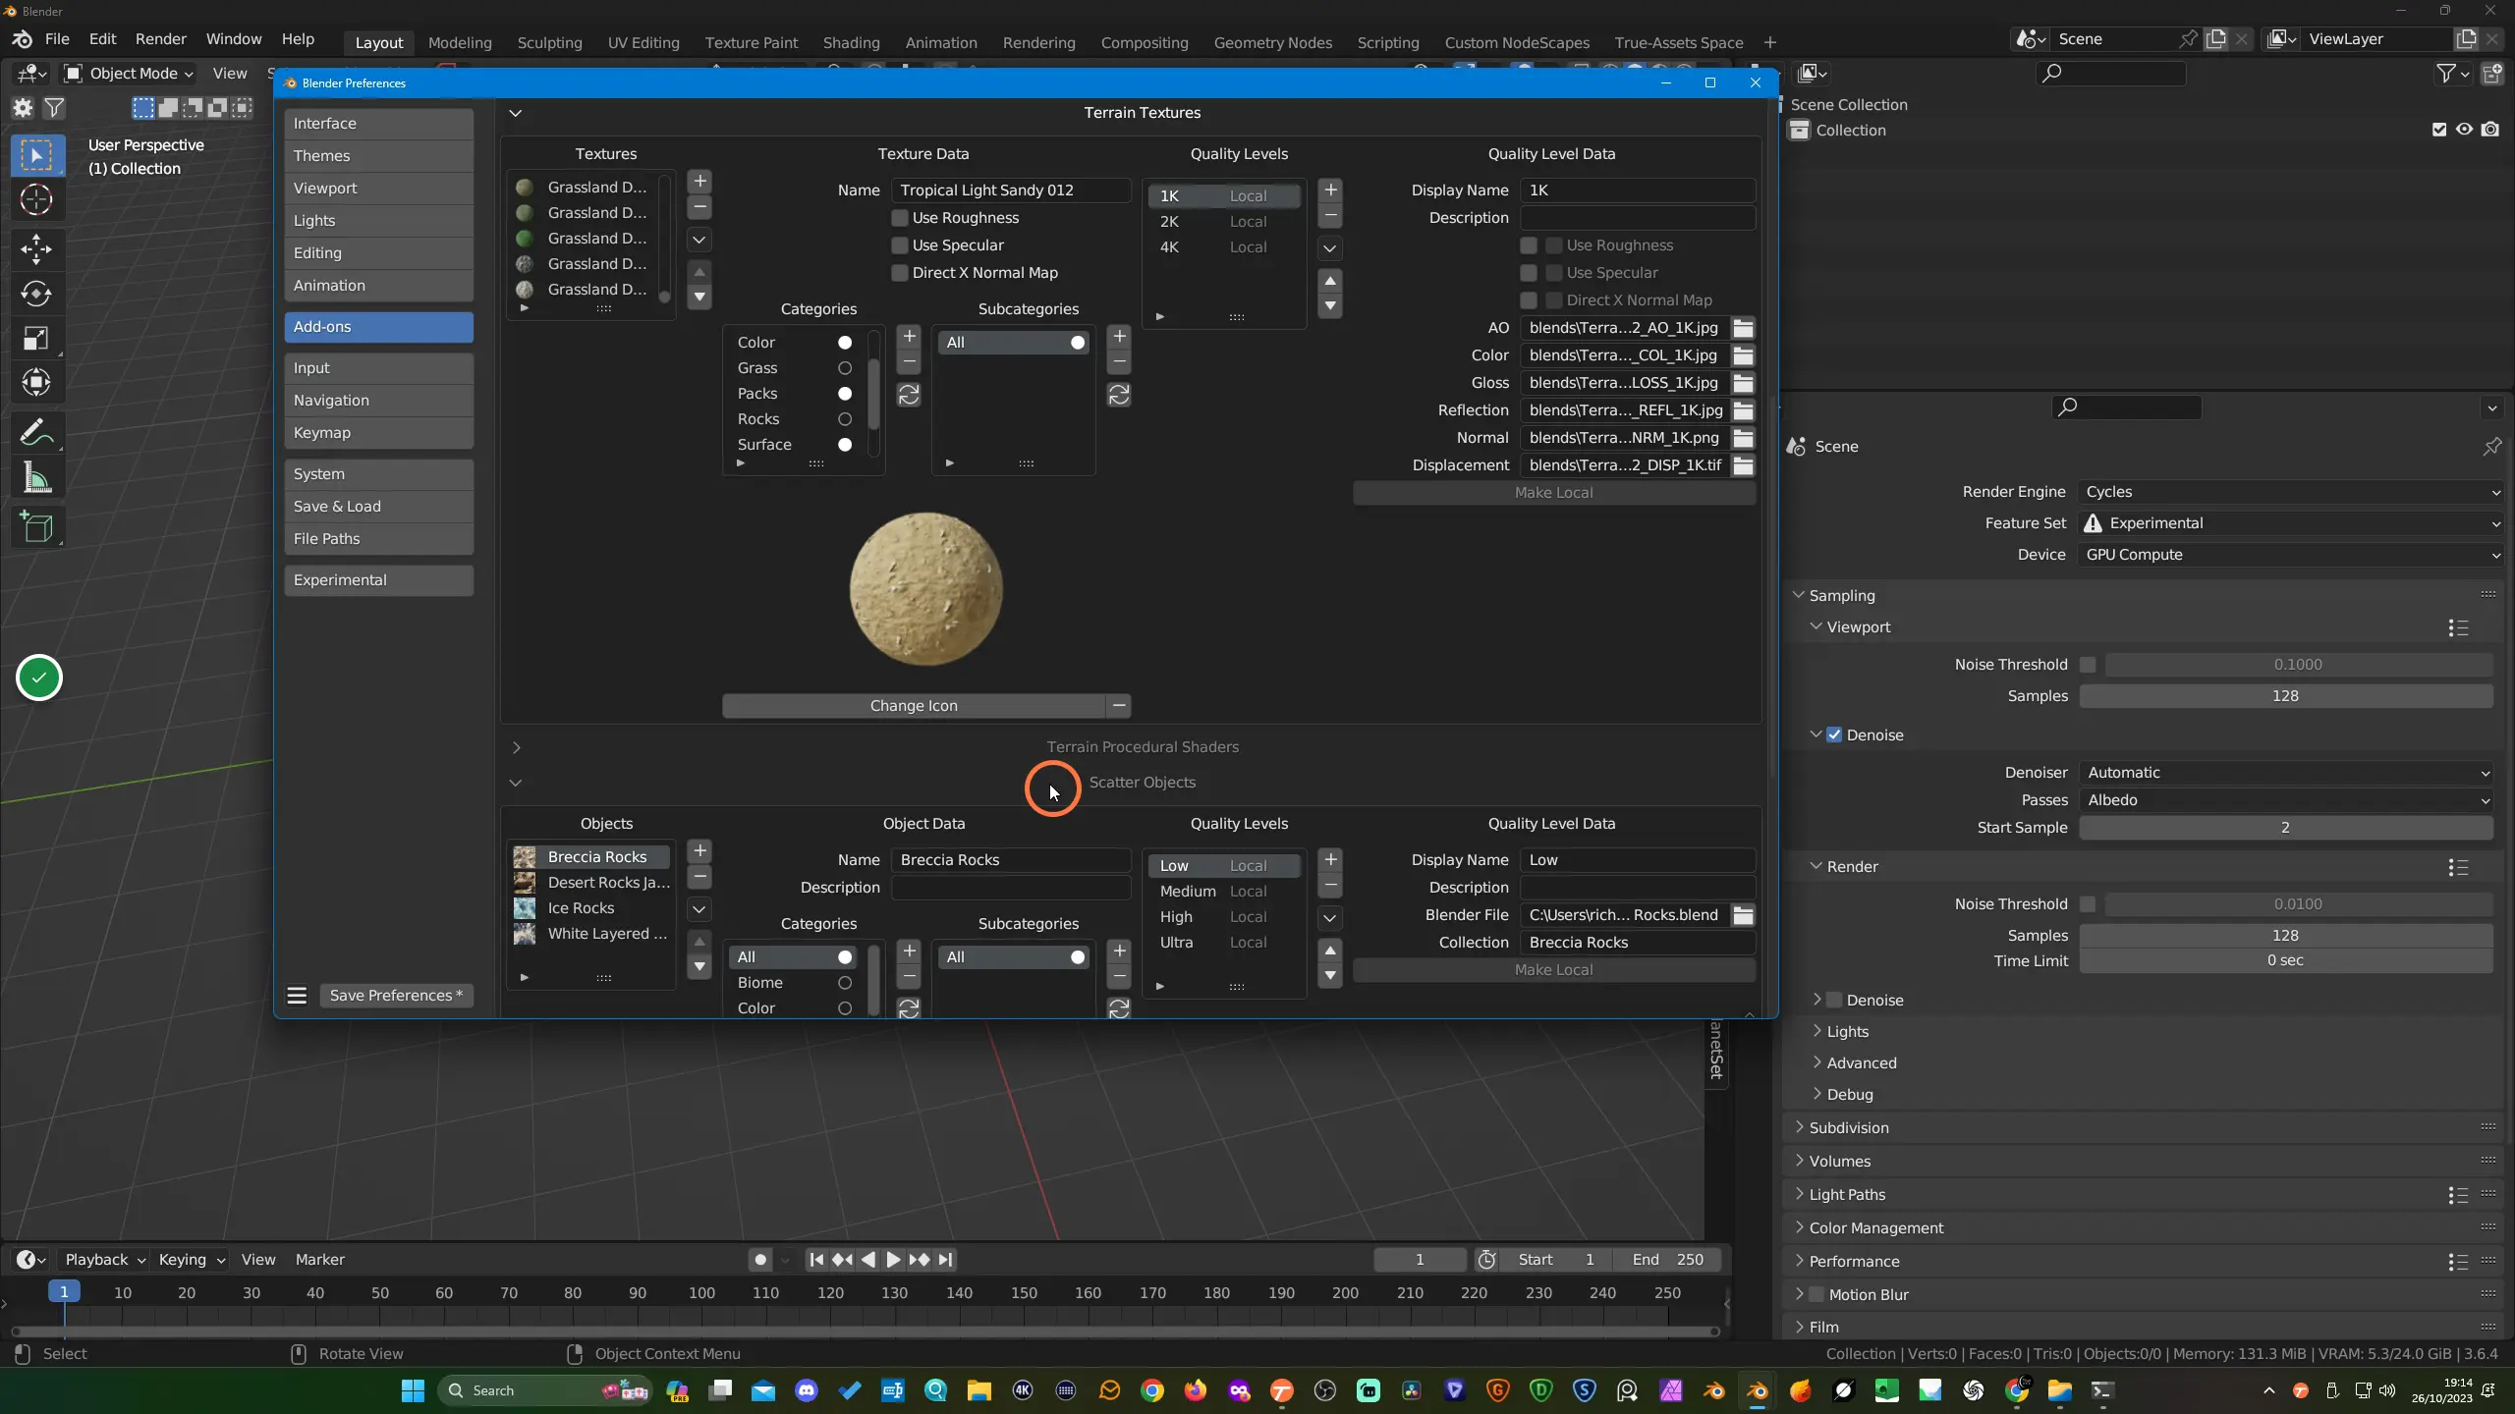Open the Object Mode dropdown
2515x1414 pixels.
pyautogui.click(x=129, y=74)
